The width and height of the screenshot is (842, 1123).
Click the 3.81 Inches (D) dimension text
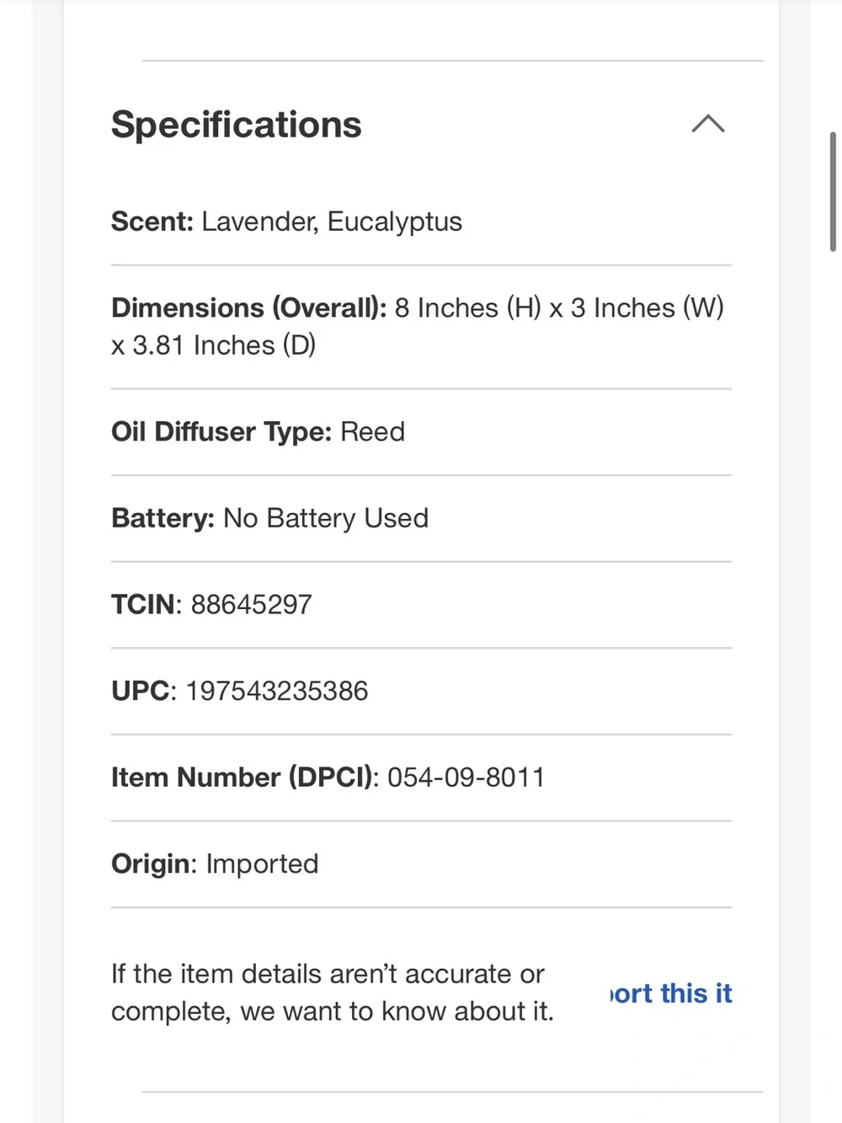click(224, 345)
